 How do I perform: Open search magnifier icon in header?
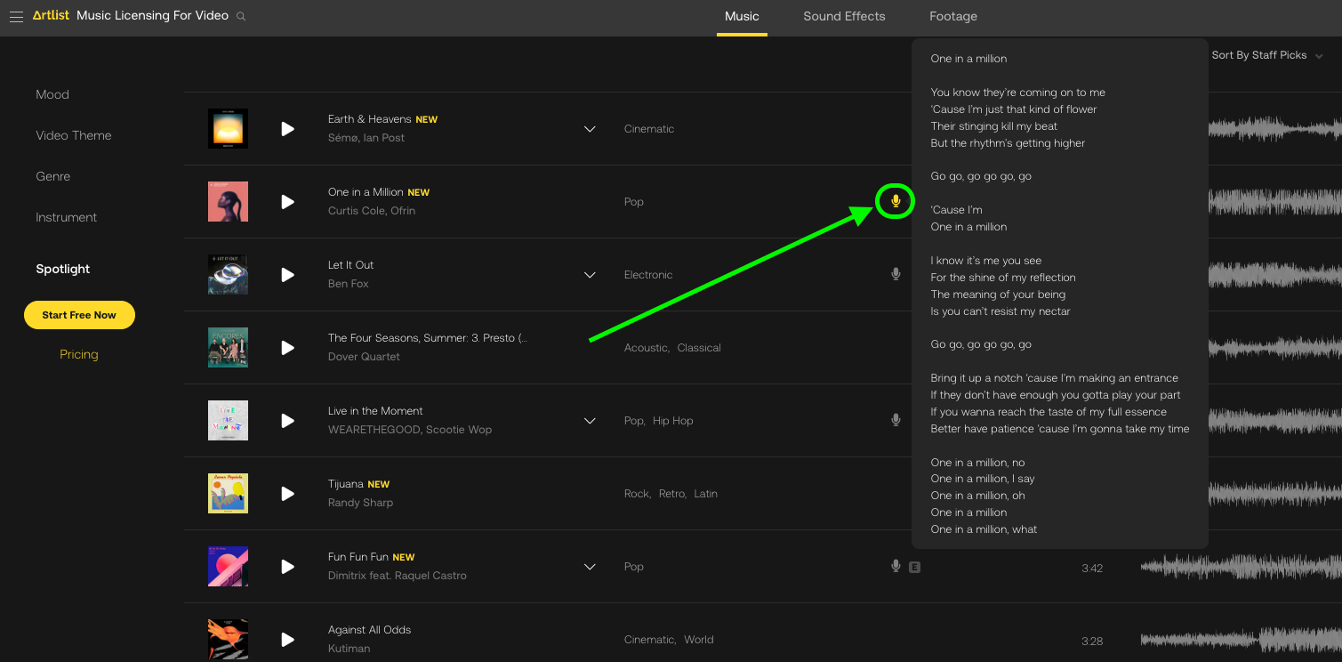tap(242, 17)
